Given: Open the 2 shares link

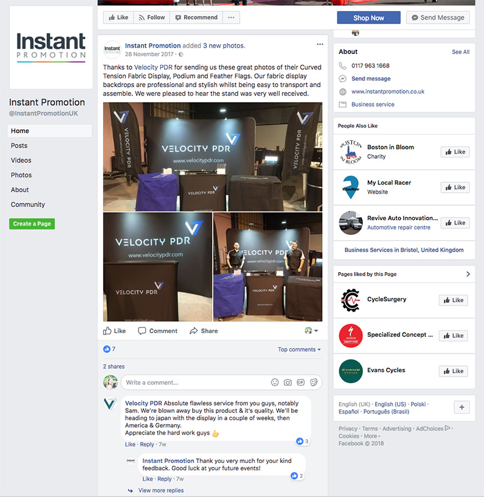Looking at the screenshot, I should [x=114, y=367].
